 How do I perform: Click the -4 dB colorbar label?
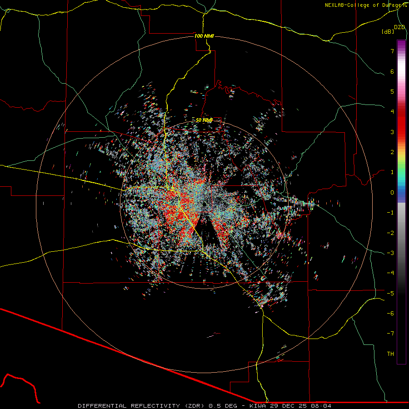pyautogui.click(x=390, y=273)
